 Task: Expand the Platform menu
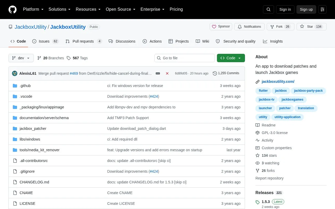(x=33, y=9)
